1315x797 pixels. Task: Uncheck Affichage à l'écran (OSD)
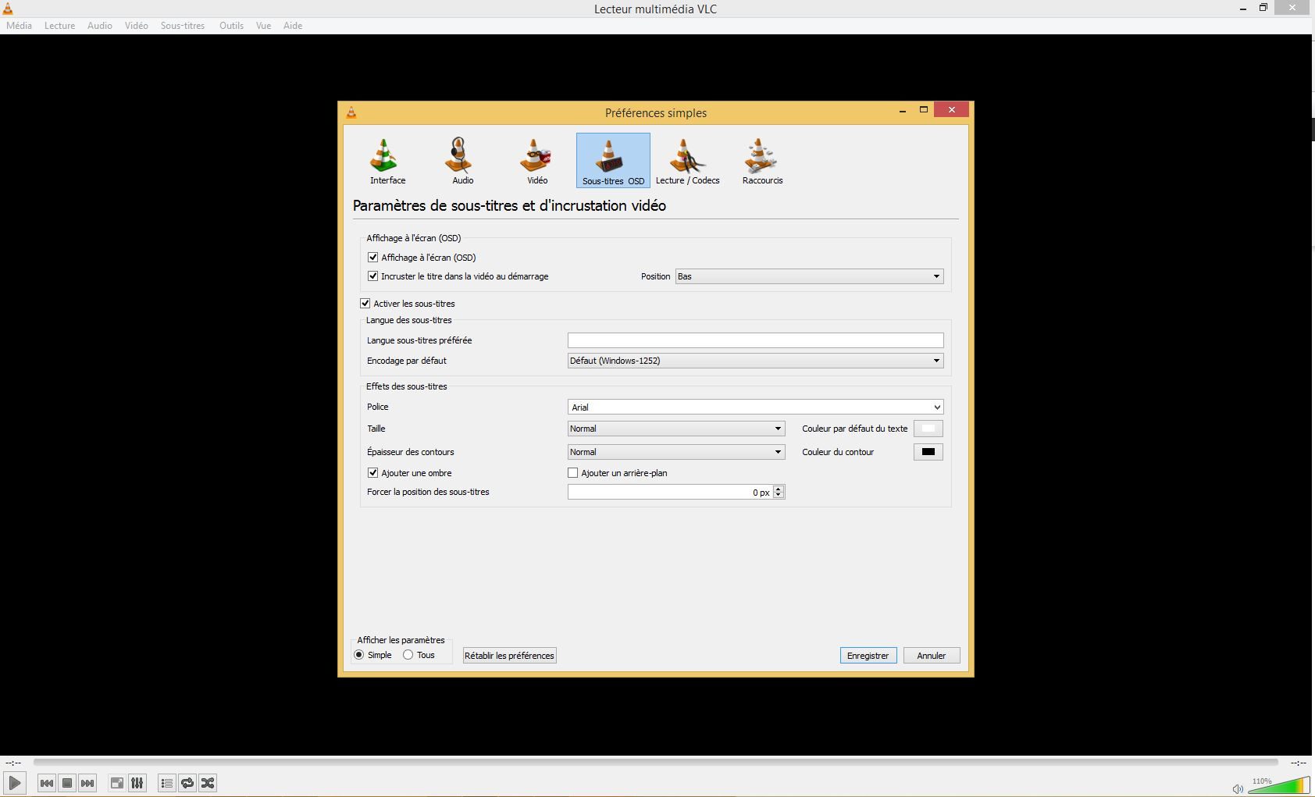coord(373,258)
